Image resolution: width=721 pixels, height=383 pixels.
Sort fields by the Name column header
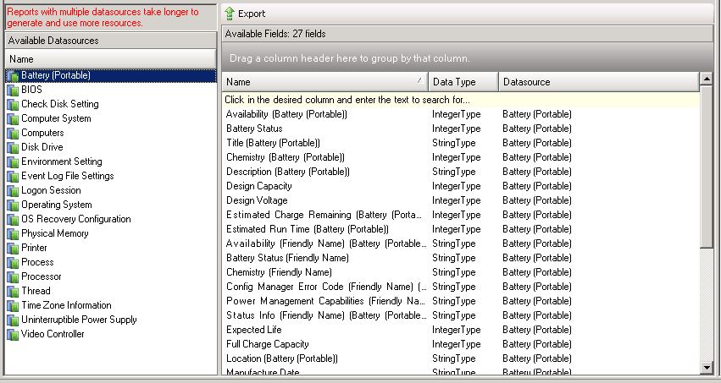coord(324,82)
